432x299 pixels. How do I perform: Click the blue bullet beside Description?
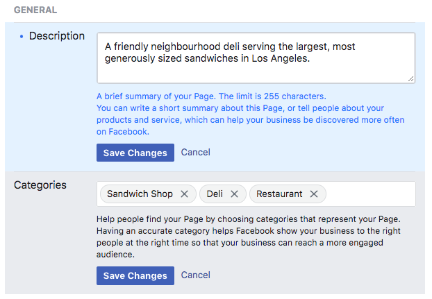pos(22,36)
